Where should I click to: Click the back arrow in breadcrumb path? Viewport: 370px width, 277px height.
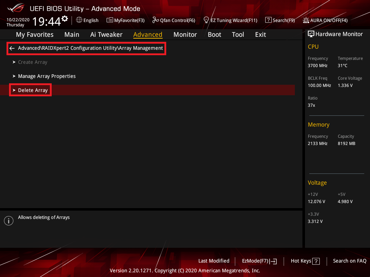click(12, 48)
